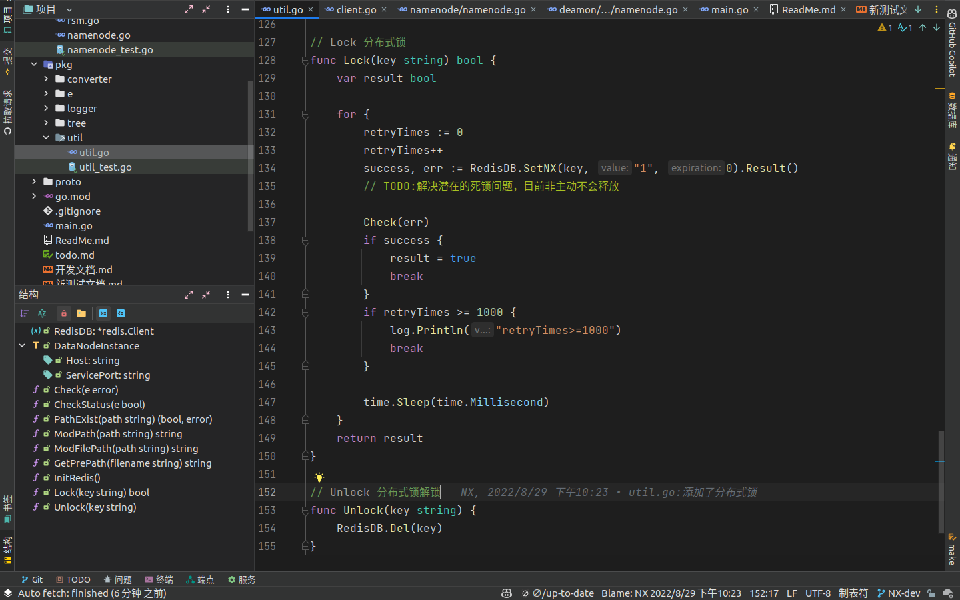Sort structure by visibility

pyautogui.click(x=25, y=313)
